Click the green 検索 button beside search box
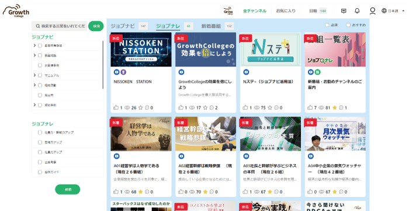409x211 pixels. (x=96, y=26)
